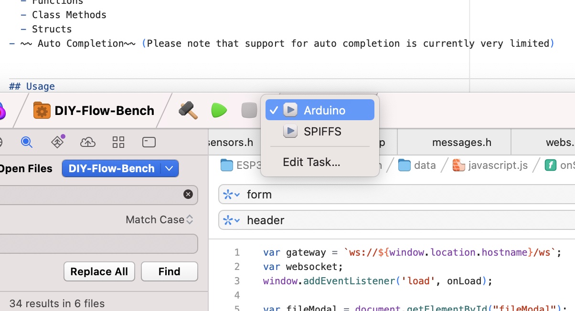Click the window.addEventListener code line
The image size is (575, 311).
point(377,281)
